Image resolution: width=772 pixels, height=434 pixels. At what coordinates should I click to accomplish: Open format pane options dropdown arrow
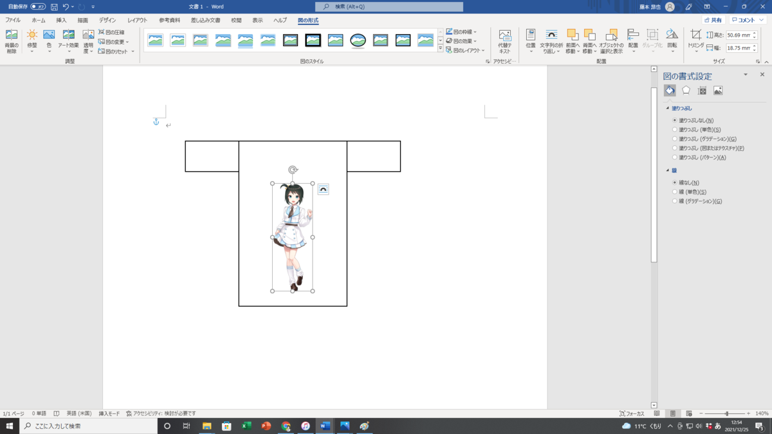(x=746, y=75)
